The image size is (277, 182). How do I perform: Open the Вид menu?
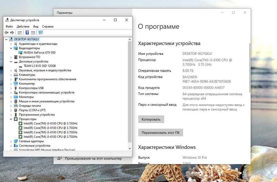[36, 27]
